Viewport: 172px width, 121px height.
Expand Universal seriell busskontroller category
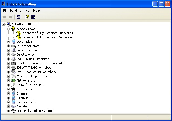click(8, 111)
